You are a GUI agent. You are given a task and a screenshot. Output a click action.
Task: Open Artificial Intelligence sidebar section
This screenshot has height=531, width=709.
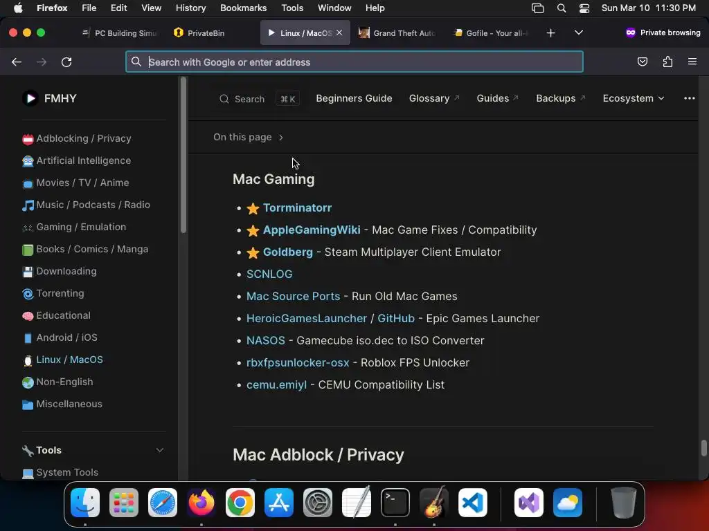click(76, 160)
